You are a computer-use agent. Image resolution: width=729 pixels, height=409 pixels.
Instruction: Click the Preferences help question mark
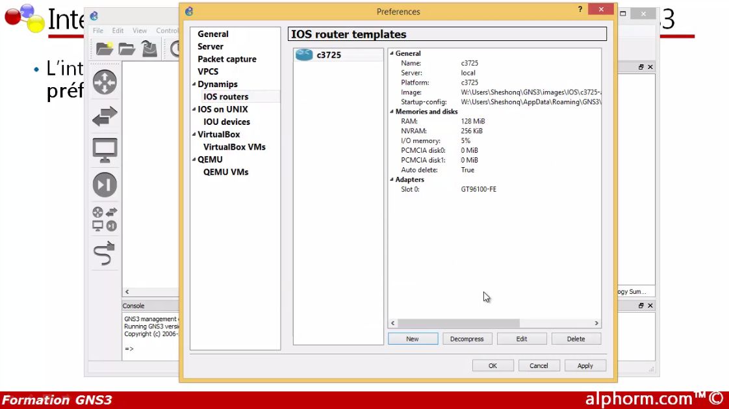[580, 9]
